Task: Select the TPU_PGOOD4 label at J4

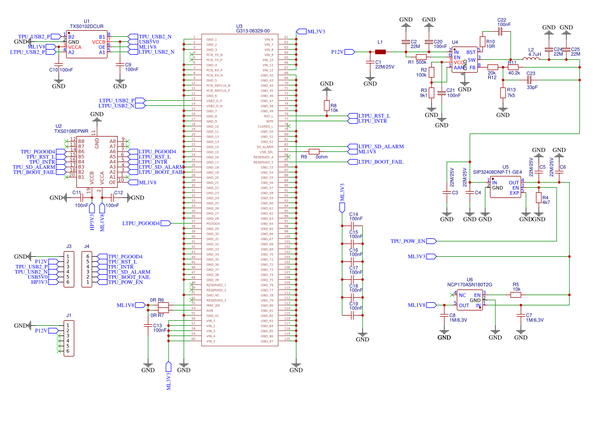Action: [x=121, y=256]
